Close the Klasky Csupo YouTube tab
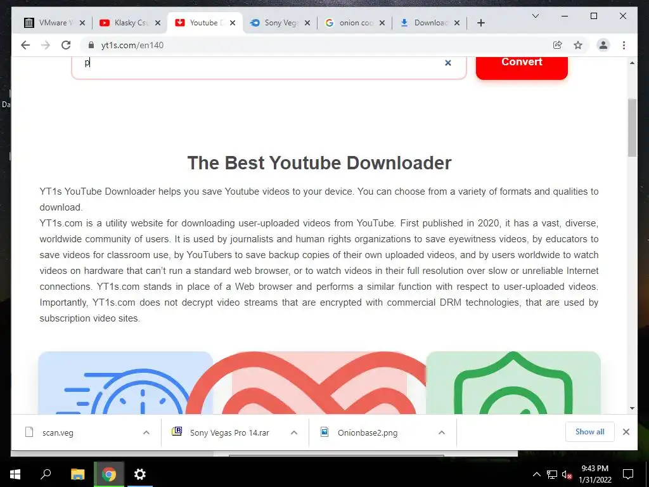Screen dimensions: 649x487 [x=157, y=23]
